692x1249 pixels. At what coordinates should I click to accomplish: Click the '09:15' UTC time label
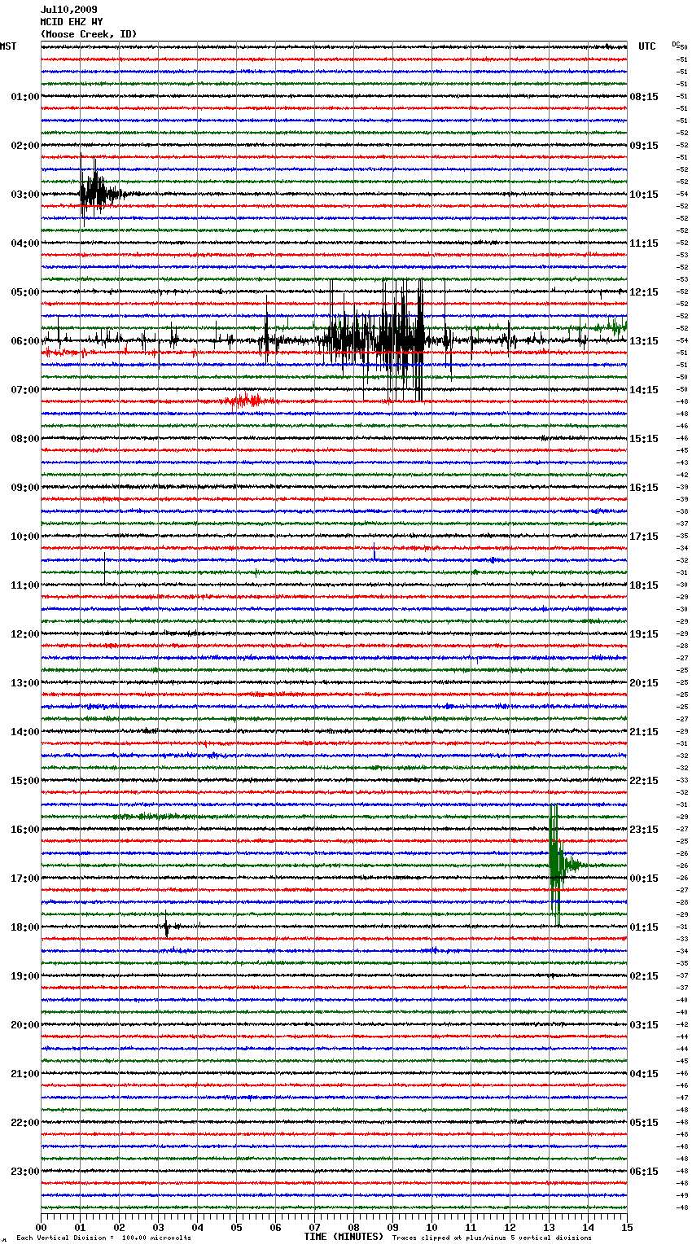tap(644, 146)
